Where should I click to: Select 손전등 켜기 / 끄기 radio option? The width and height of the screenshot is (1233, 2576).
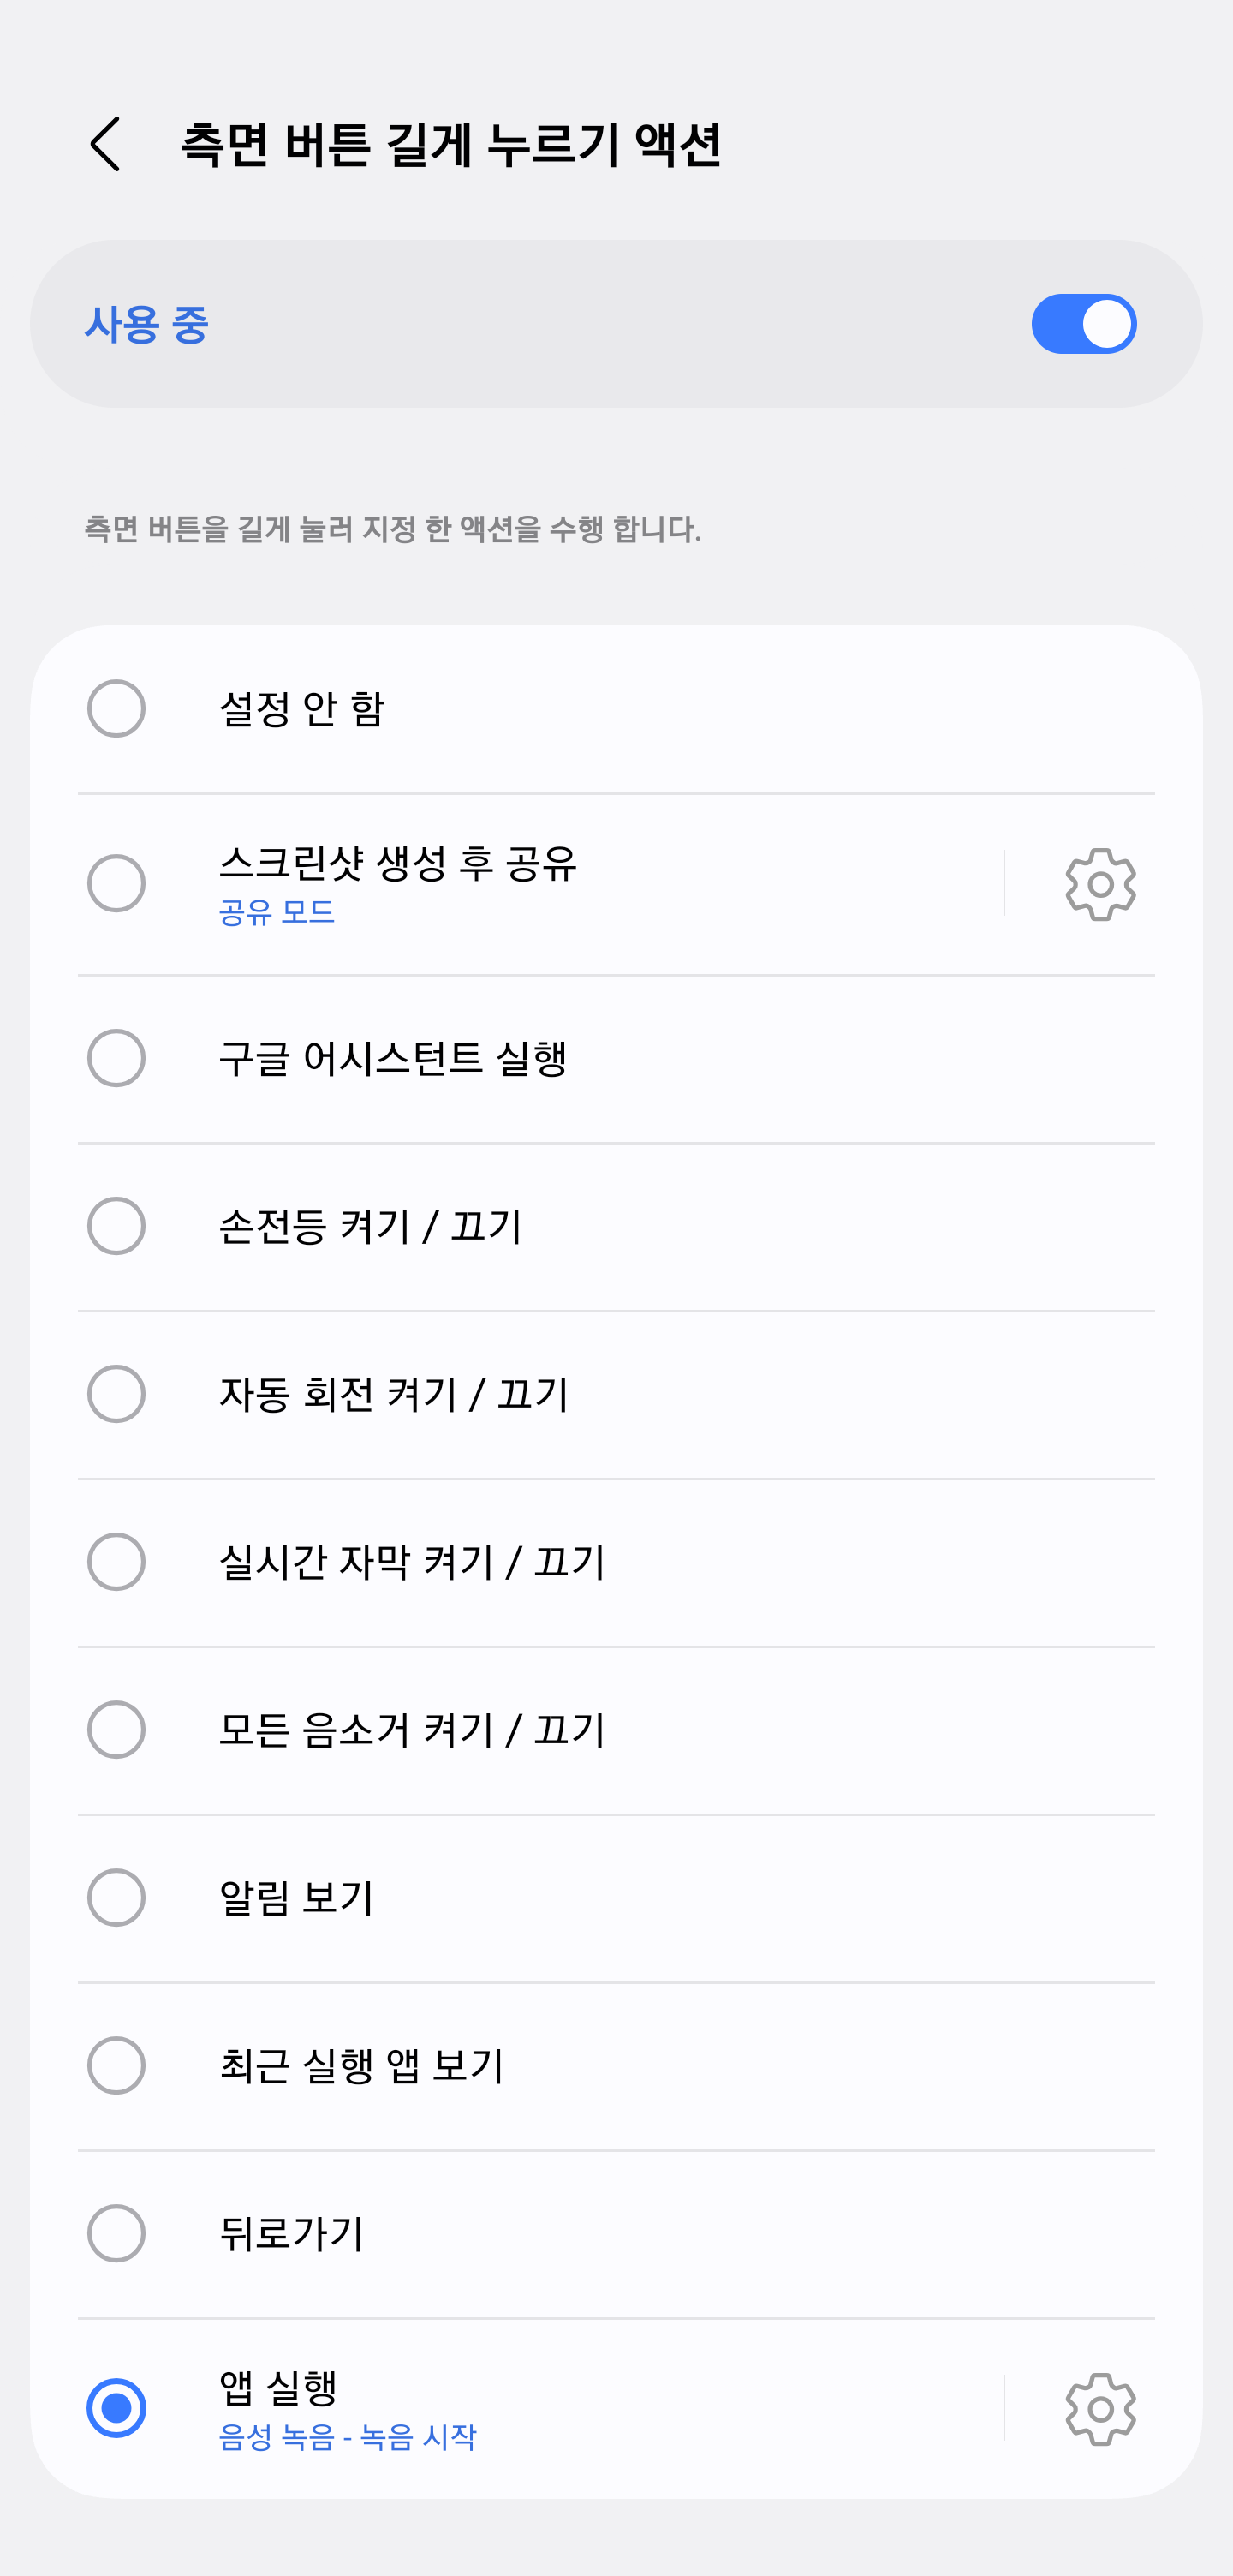(117, 1226)
